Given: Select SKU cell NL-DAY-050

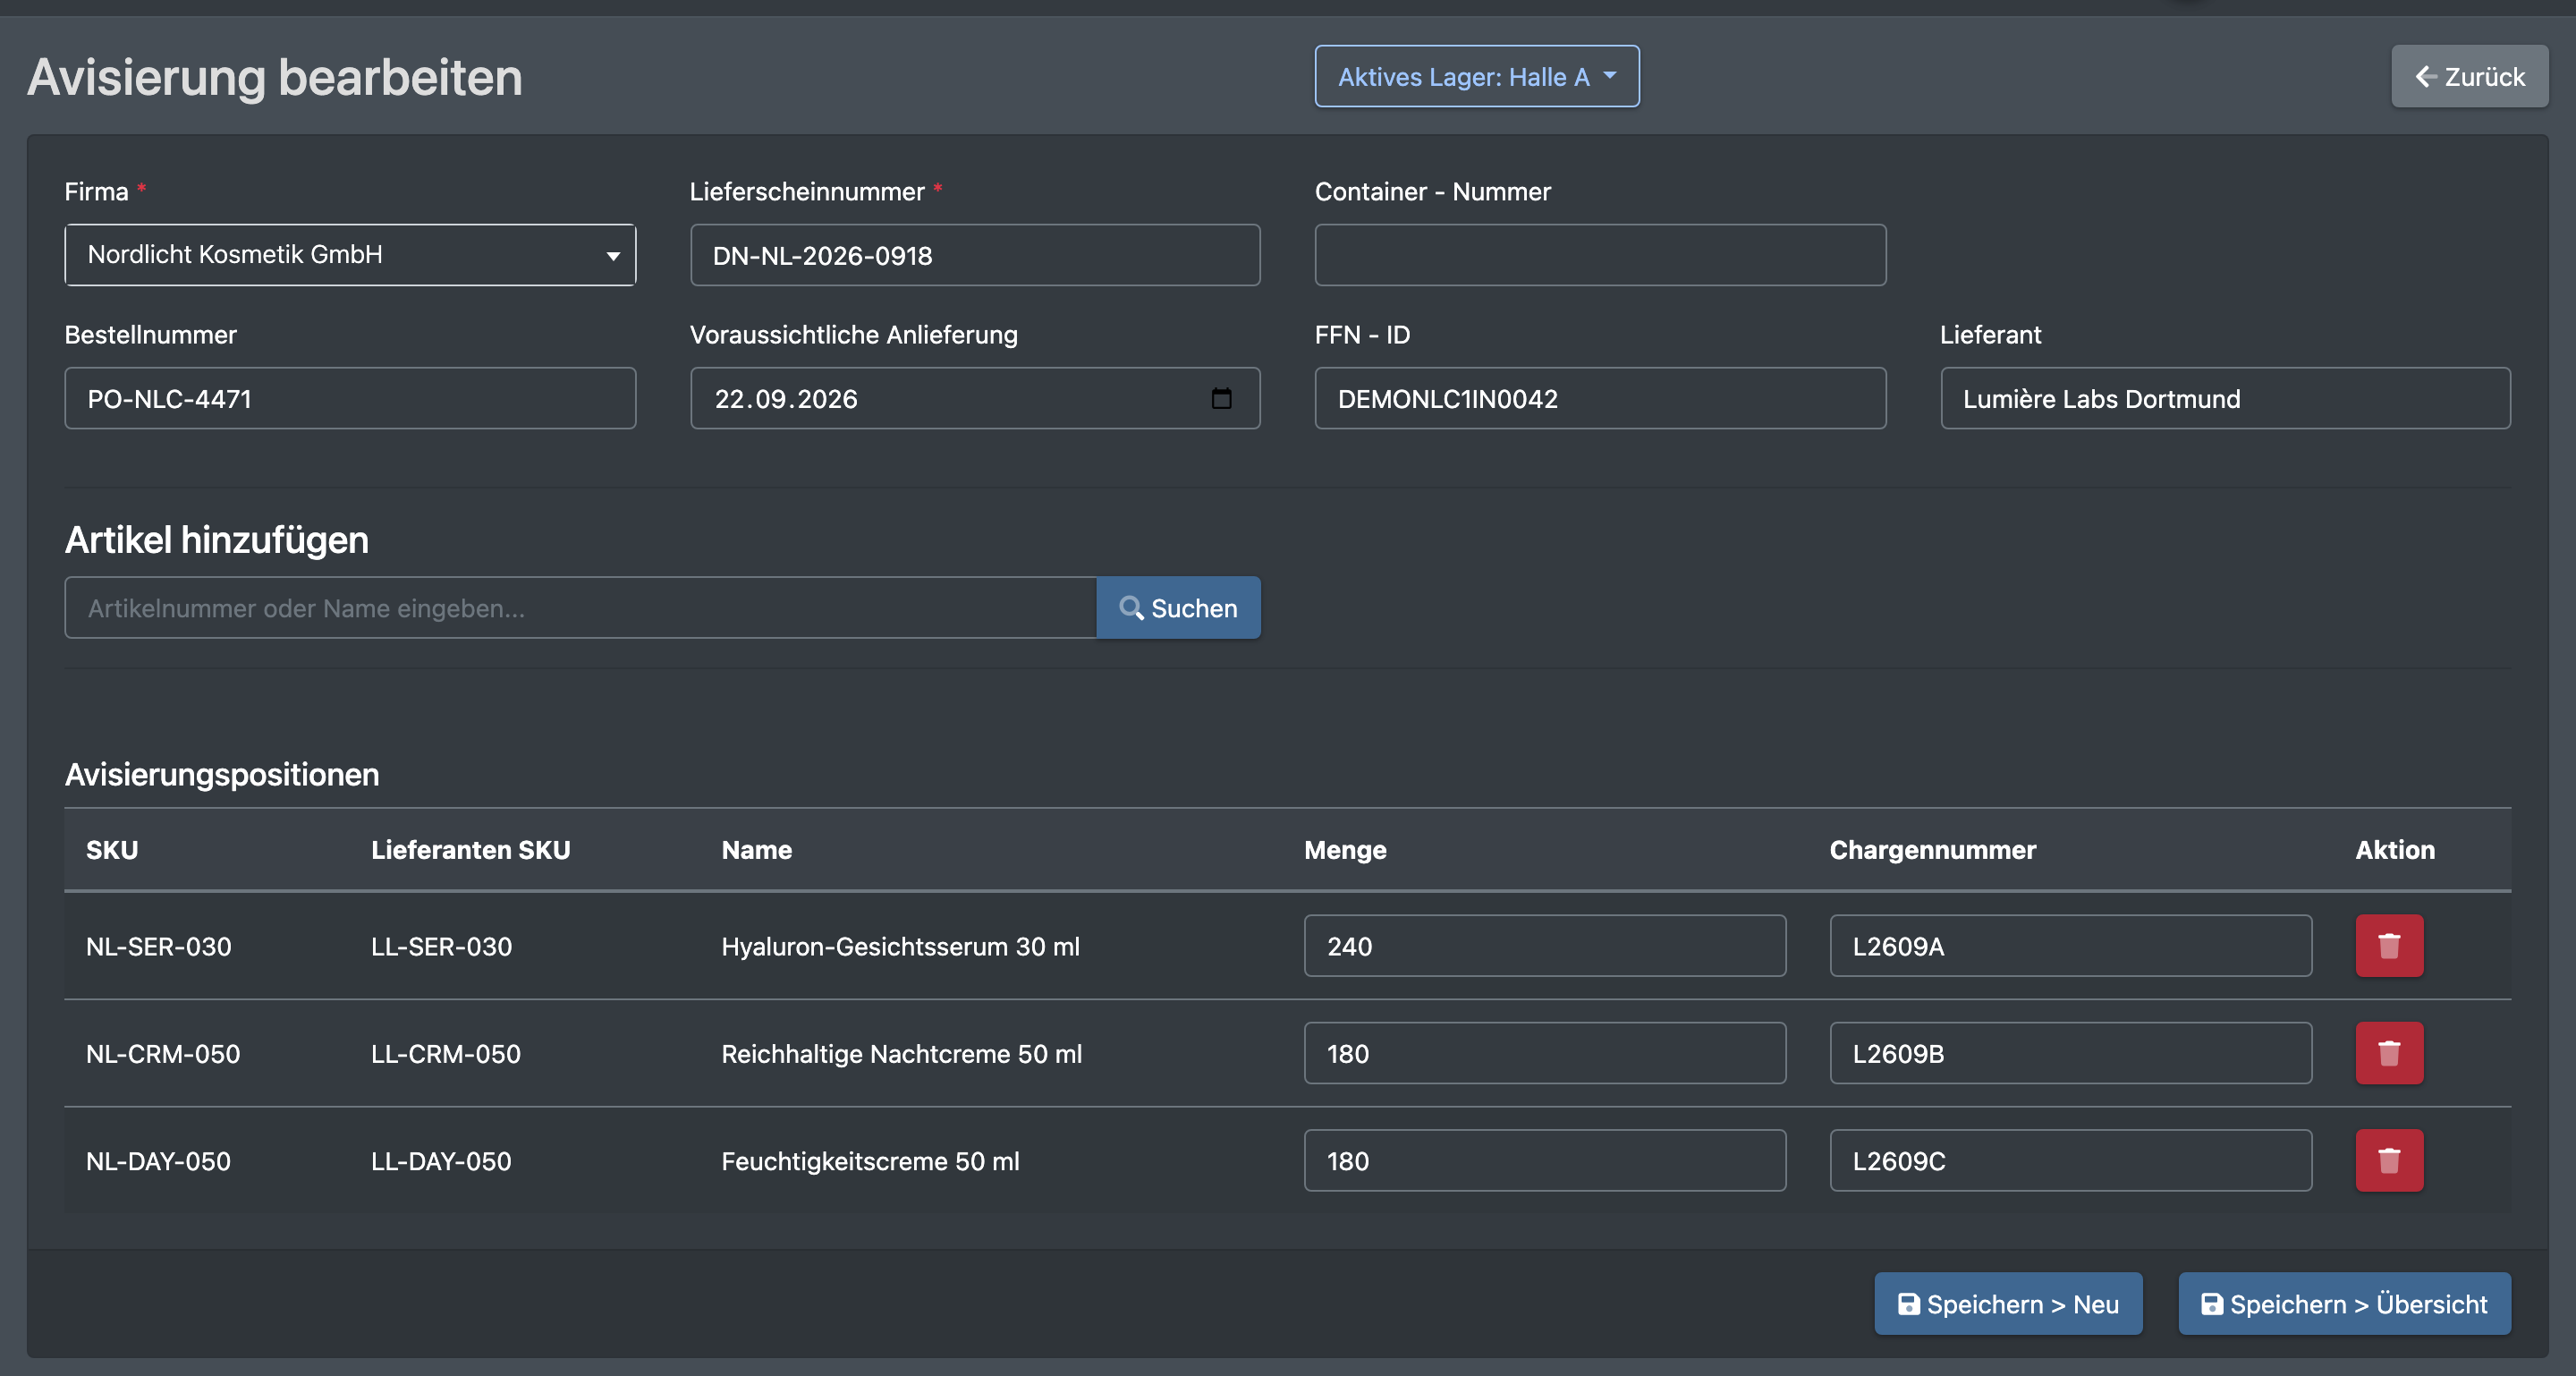Looking at the screenshot, I should coord(158,1161).
